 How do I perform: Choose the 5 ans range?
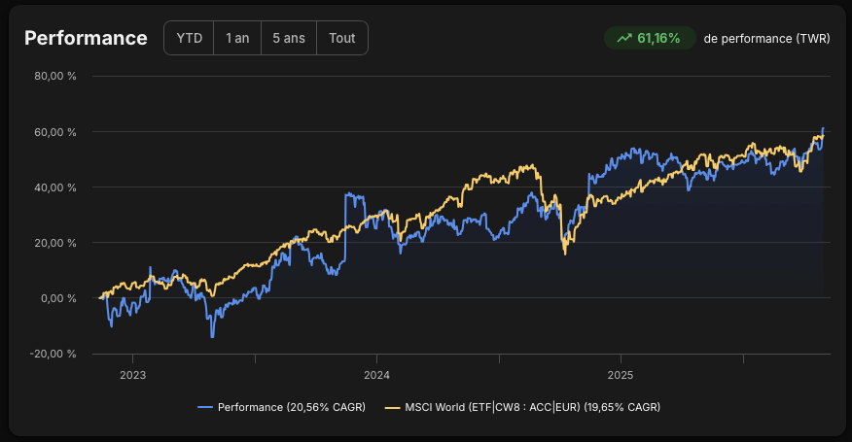289,38
